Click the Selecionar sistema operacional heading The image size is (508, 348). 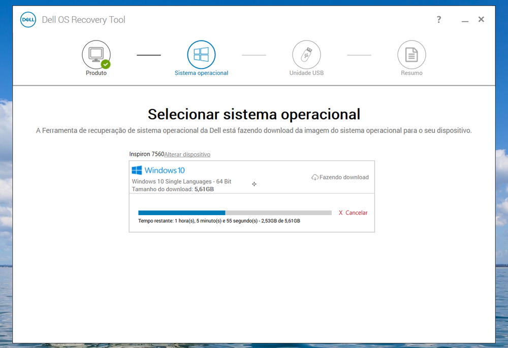pos(253,114)
